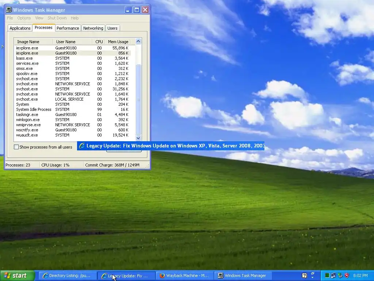The height and width of the screenshot is (281, 374).
Task: Click the Task Manager title bar computer icon
Action: point(9,10)
